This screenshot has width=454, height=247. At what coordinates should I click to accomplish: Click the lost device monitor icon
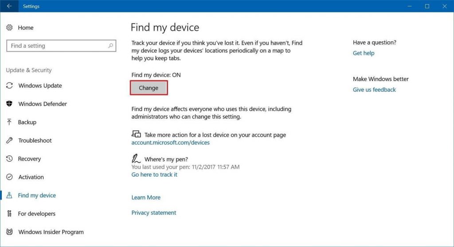coord(136,134)
